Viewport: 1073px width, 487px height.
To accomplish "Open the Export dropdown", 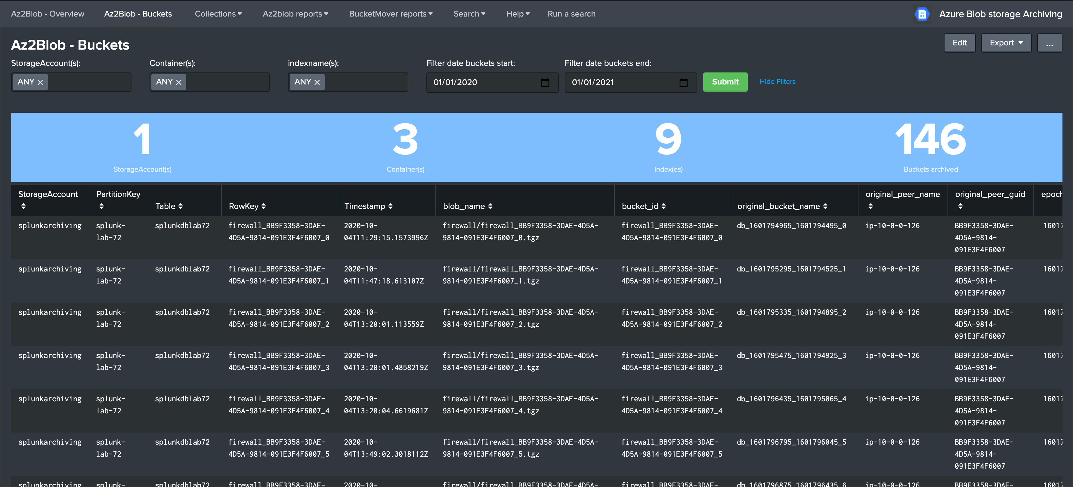I will (1006, 42).
